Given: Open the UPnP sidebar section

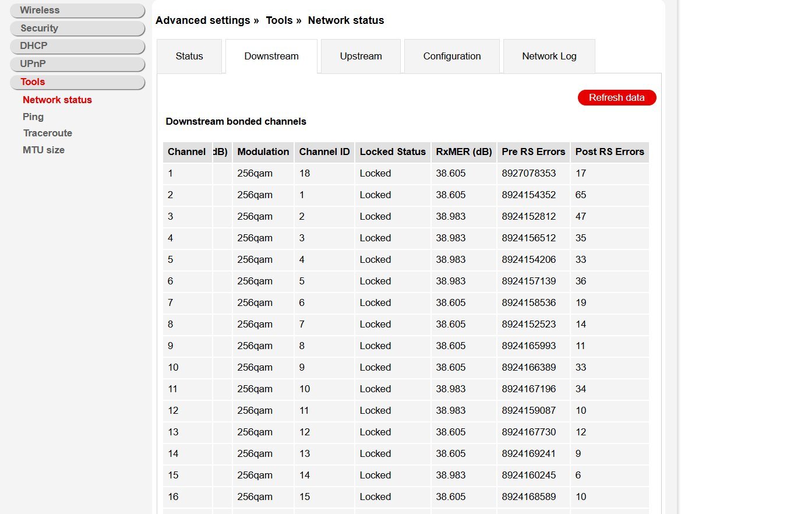Looking at the screenshot, I should coord(77,64).
